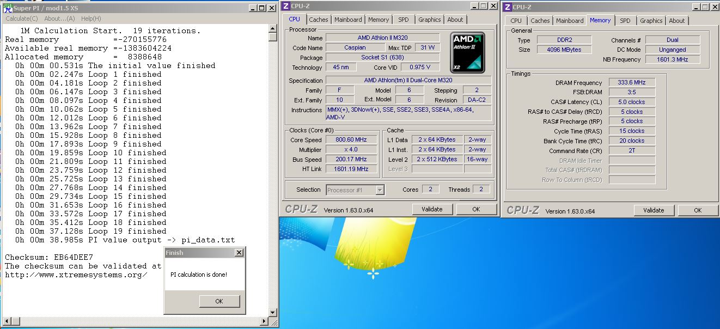Click the CPU-Z icon in first window title
The width and height of the screenshot is (720, 329).
click(286, 6)
